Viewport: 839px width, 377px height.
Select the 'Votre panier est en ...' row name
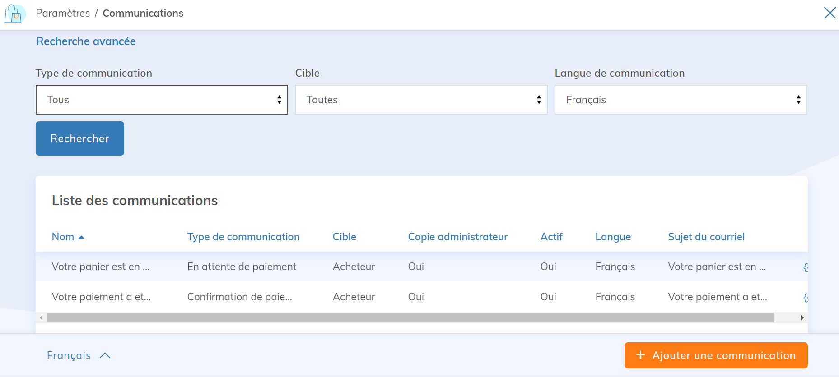coord(100,267)
